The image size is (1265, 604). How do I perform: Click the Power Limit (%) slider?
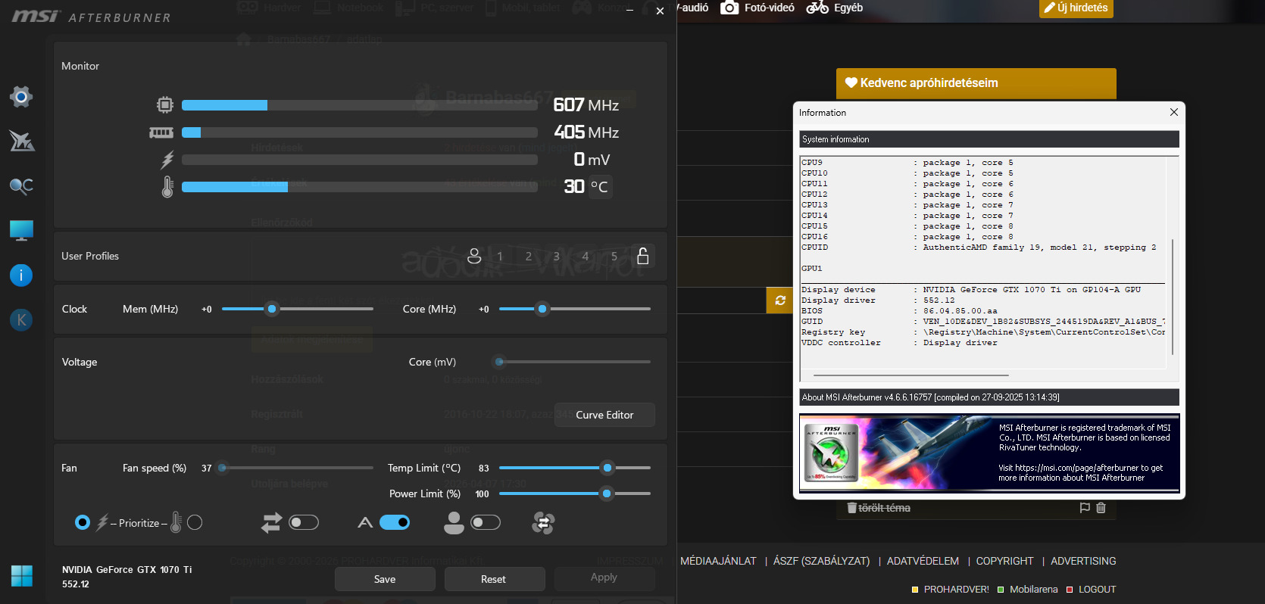(x=575, y=493)
